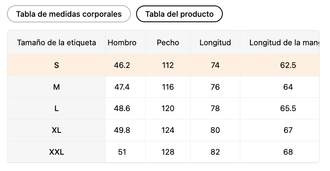Click the Hombro column header

click(x=122, y=42)
